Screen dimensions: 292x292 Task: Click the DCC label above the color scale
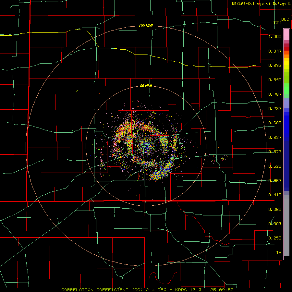pyautogui.click(x=285, y=19)
